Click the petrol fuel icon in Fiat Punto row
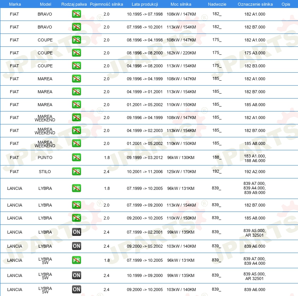Image resolution: width=298 pixels, height=296 pixels. point(77,158)
